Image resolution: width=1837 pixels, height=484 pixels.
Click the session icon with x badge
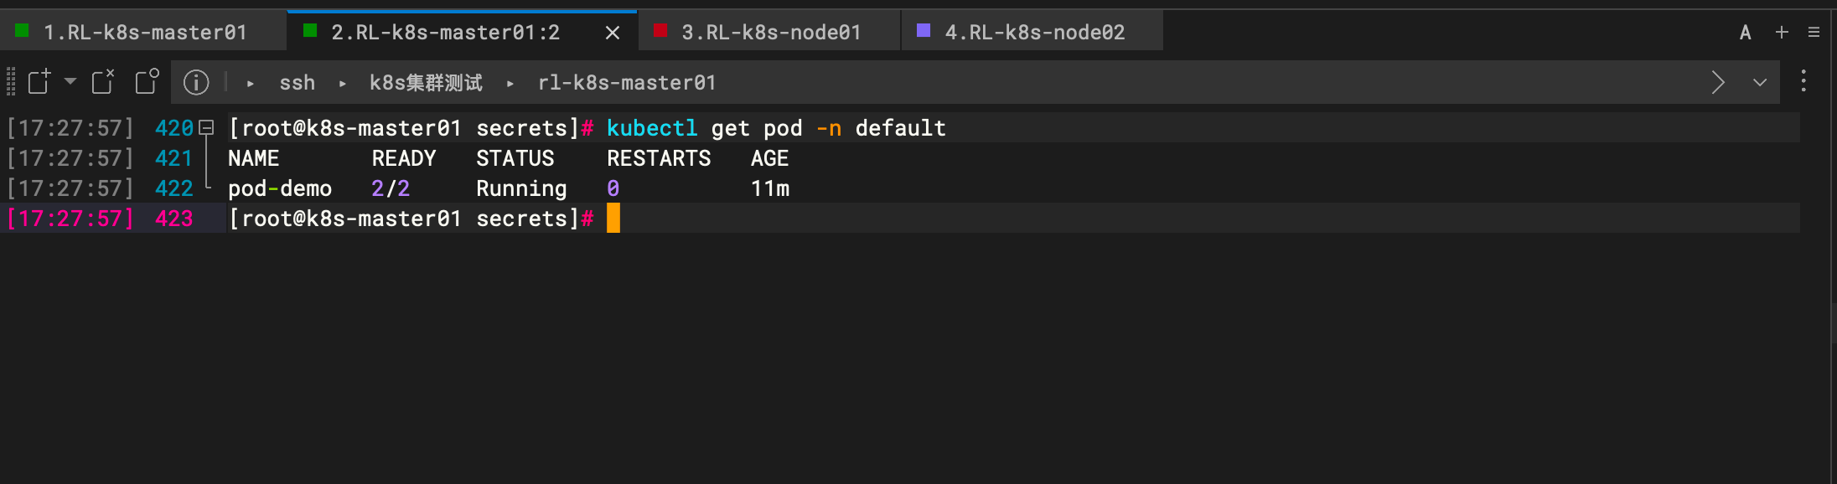(x=102, y=81)
